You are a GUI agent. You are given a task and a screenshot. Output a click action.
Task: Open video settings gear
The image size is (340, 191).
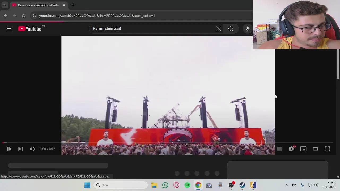pos(291,149)
